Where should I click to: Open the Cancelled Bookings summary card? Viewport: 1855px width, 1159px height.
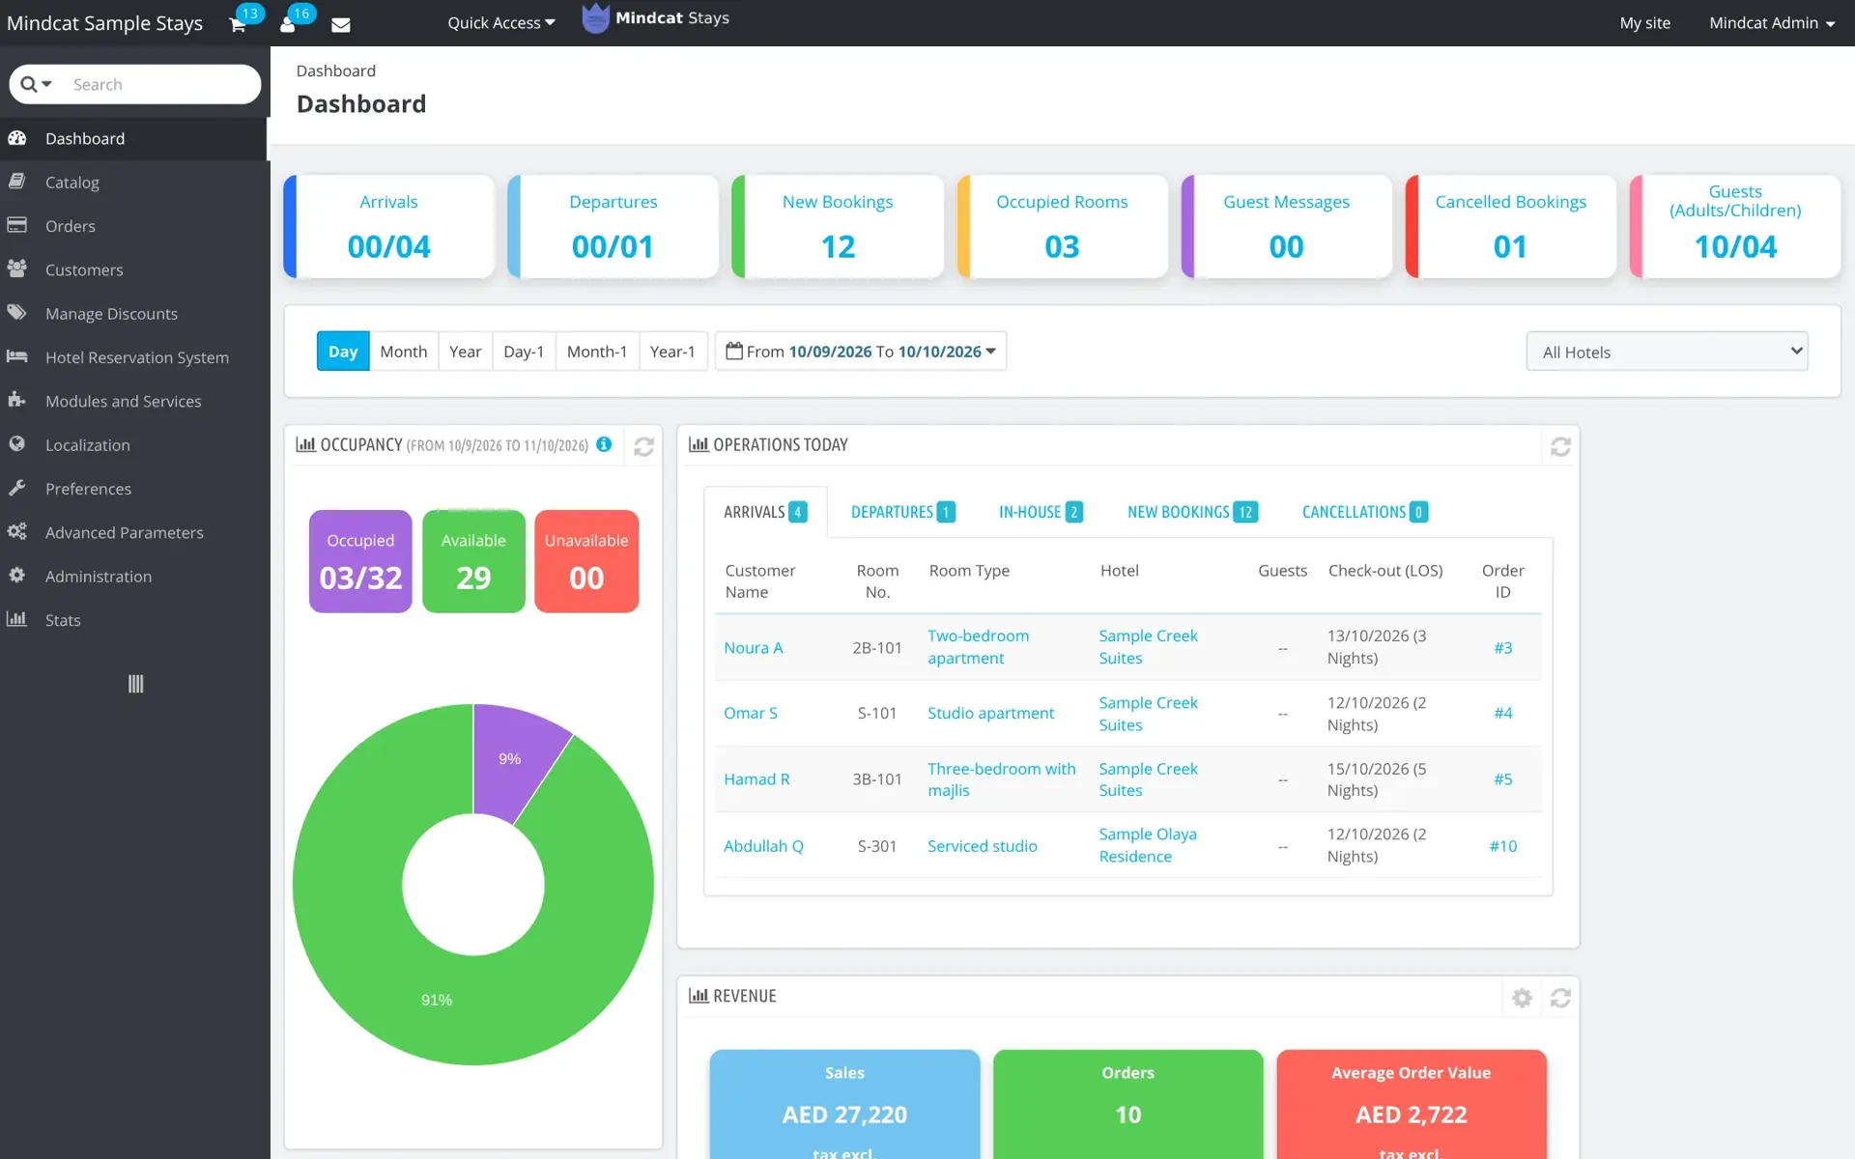[x=1510, y=227]
